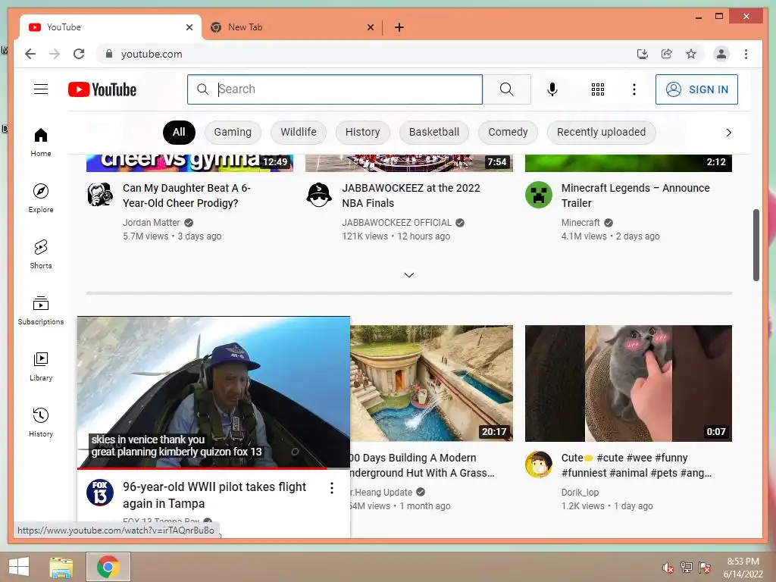776x582 pixels.
Task: Open Jordan Matter channel avatar
Action: pyautogui.click(x=100, y=195)
